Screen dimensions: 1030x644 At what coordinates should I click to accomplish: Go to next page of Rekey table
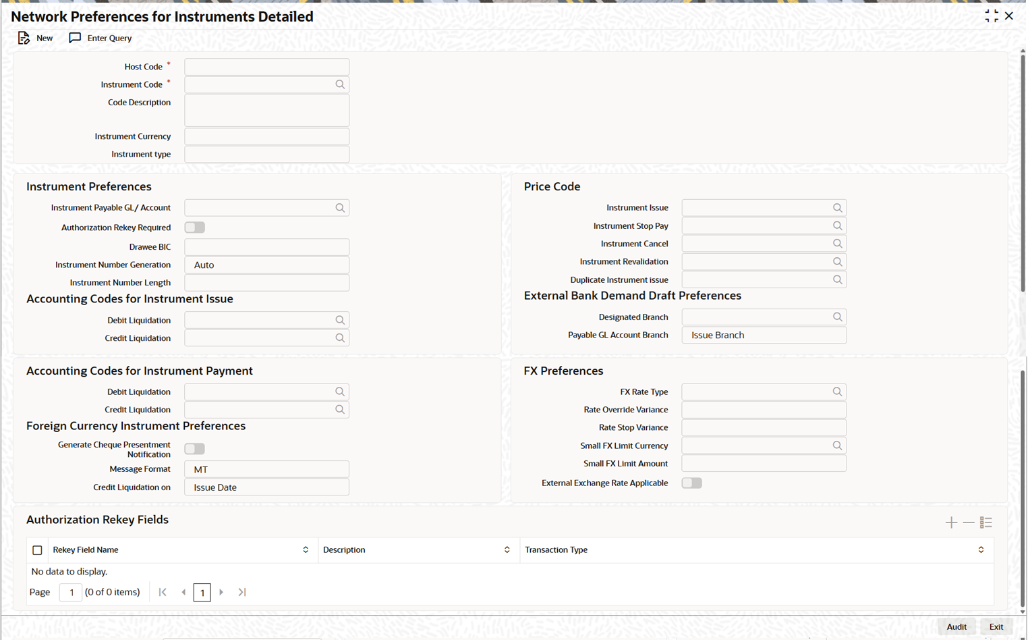(x=221, y=592)
